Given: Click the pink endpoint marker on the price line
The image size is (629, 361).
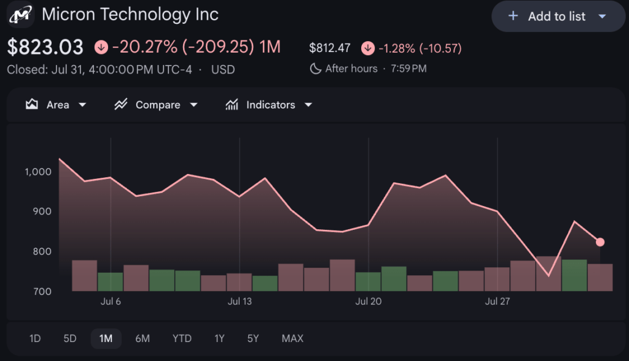Looking at the screenshot, I should [x=600, y=242].
